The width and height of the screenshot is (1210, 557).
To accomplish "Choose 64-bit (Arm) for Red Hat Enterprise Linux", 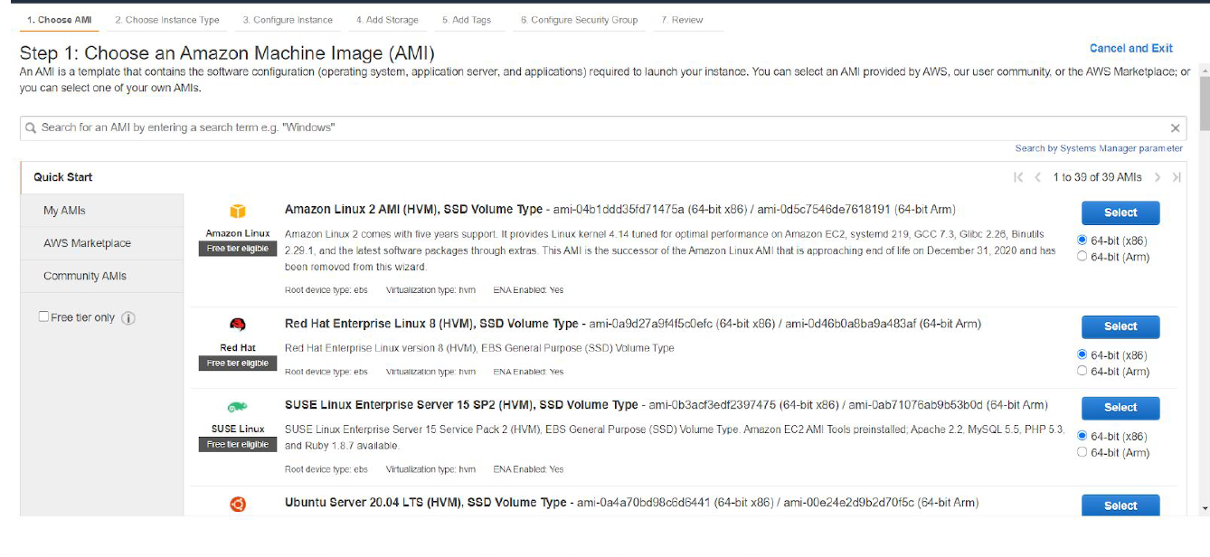I will 1082,372.
